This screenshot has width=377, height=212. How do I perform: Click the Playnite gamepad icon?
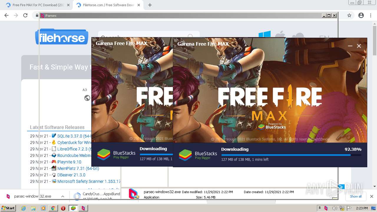[54, 162]
